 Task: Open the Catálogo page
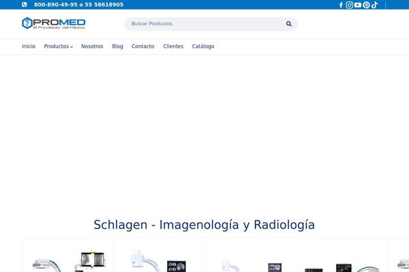203,46
